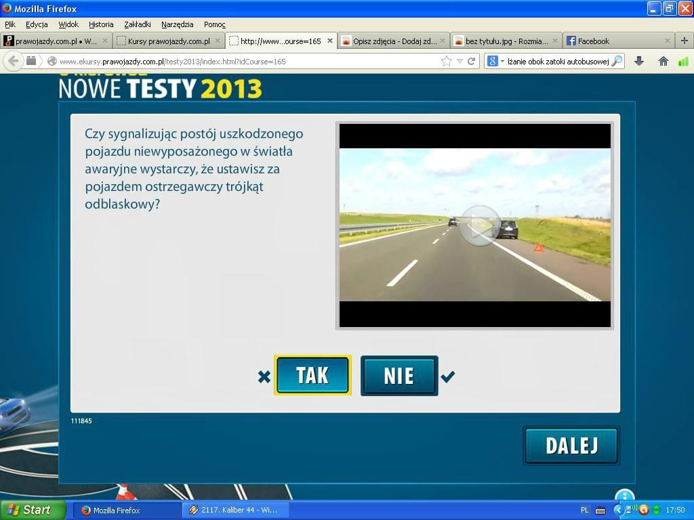Open the Downloads arrow icon in toolbar
The image size is (694, 520).
(x=638, y=61)
